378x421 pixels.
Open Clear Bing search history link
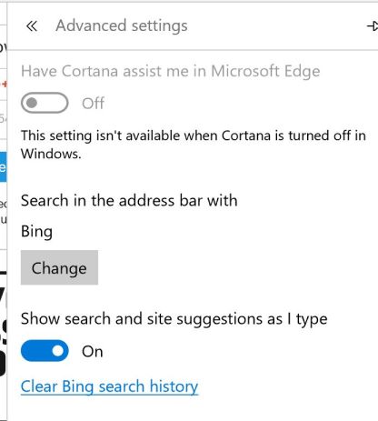point(109,387)
